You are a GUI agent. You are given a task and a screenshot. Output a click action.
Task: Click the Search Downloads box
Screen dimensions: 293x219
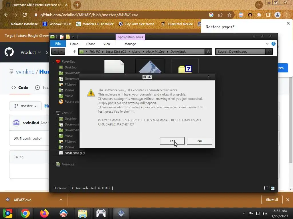(240, 52)
